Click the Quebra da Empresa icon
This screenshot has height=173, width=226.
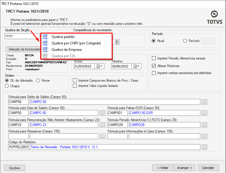point(45,50)
